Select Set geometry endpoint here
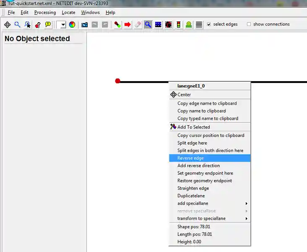Image resolution: width=307 pixels, height=252 pixels. 210,173
